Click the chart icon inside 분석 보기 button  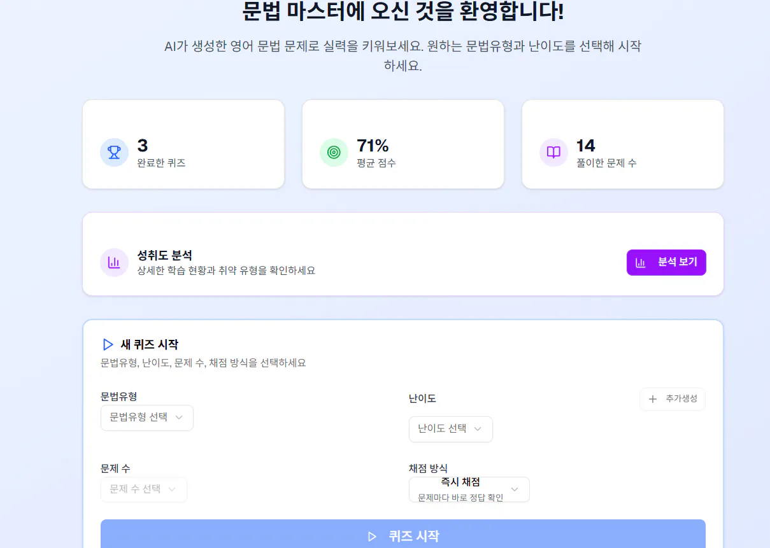[641, 262]
